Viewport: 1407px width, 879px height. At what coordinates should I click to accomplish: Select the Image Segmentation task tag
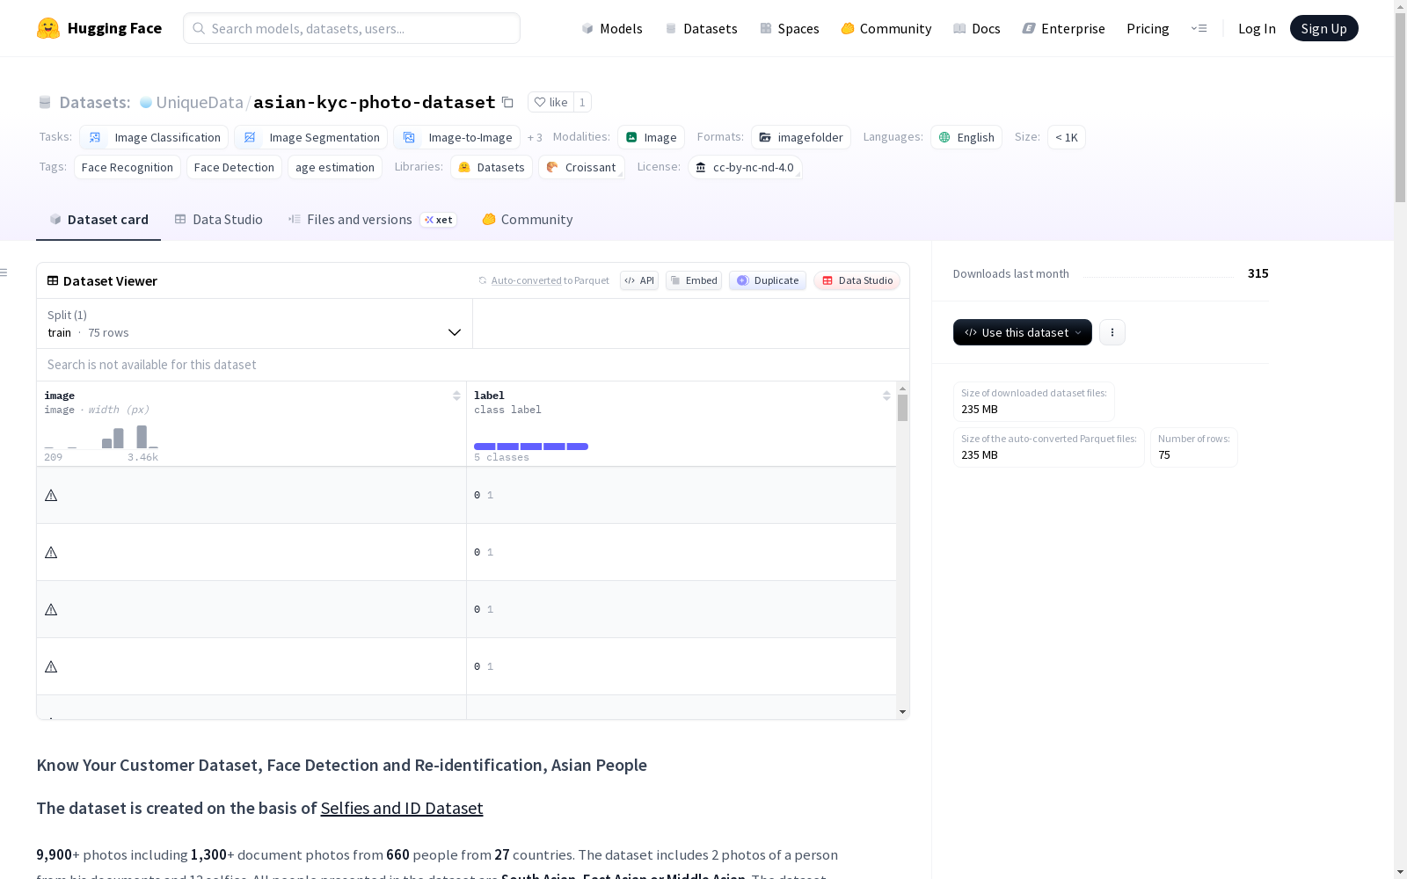point(311,137)
